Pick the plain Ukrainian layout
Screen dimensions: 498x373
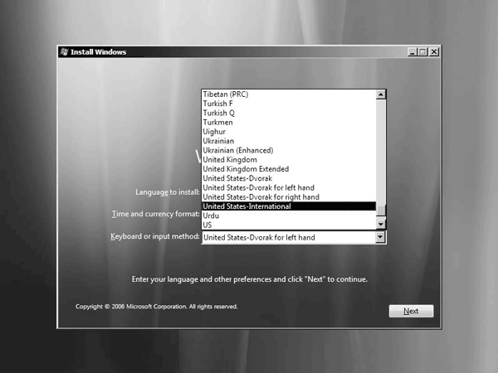(x=289, y=141)
